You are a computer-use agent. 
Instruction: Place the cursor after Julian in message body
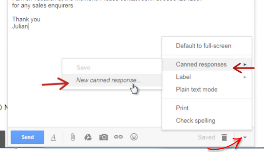pos(28,26)
